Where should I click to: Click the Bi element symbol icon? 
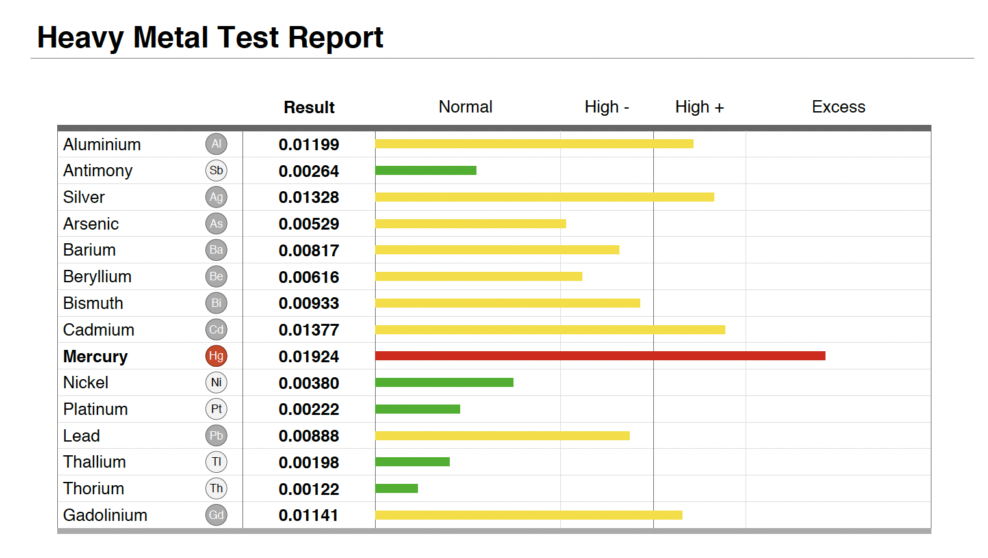216,303
